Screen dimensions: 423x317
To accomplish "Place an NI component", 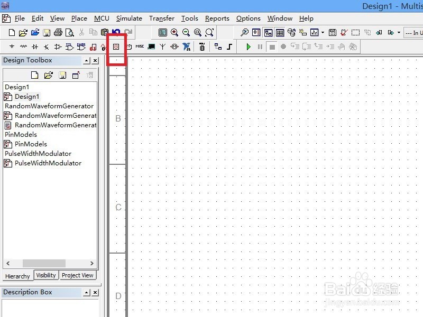I will pyautogui.click(x=186, y=46).
